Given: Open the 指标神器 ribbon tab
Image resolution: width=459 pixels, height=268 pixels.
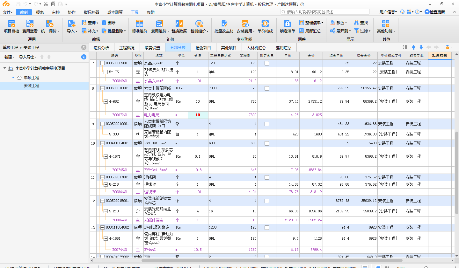Looking at the screenshot, I should point(91,12).
